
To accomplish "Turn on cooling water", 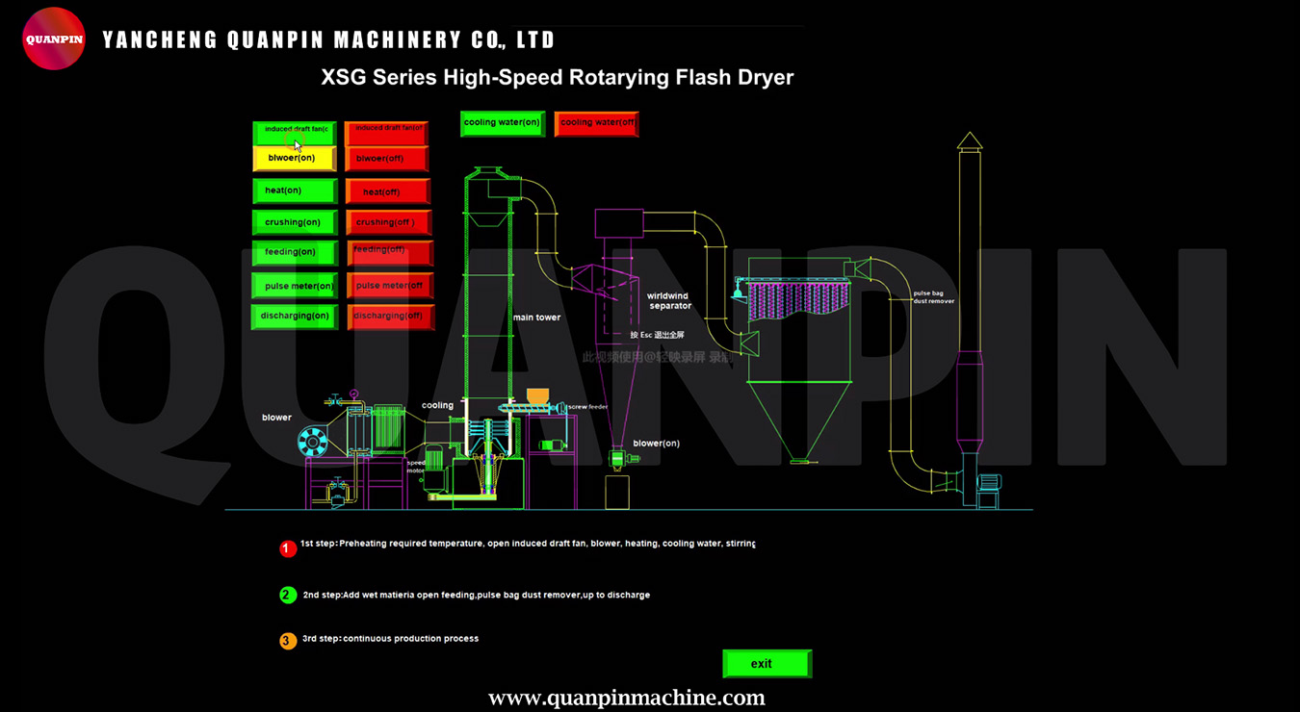I will (503, 123).
